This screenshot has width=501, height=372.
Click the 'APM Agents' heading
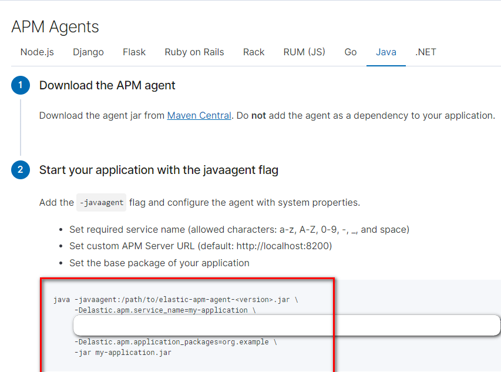tap(55, 26)
